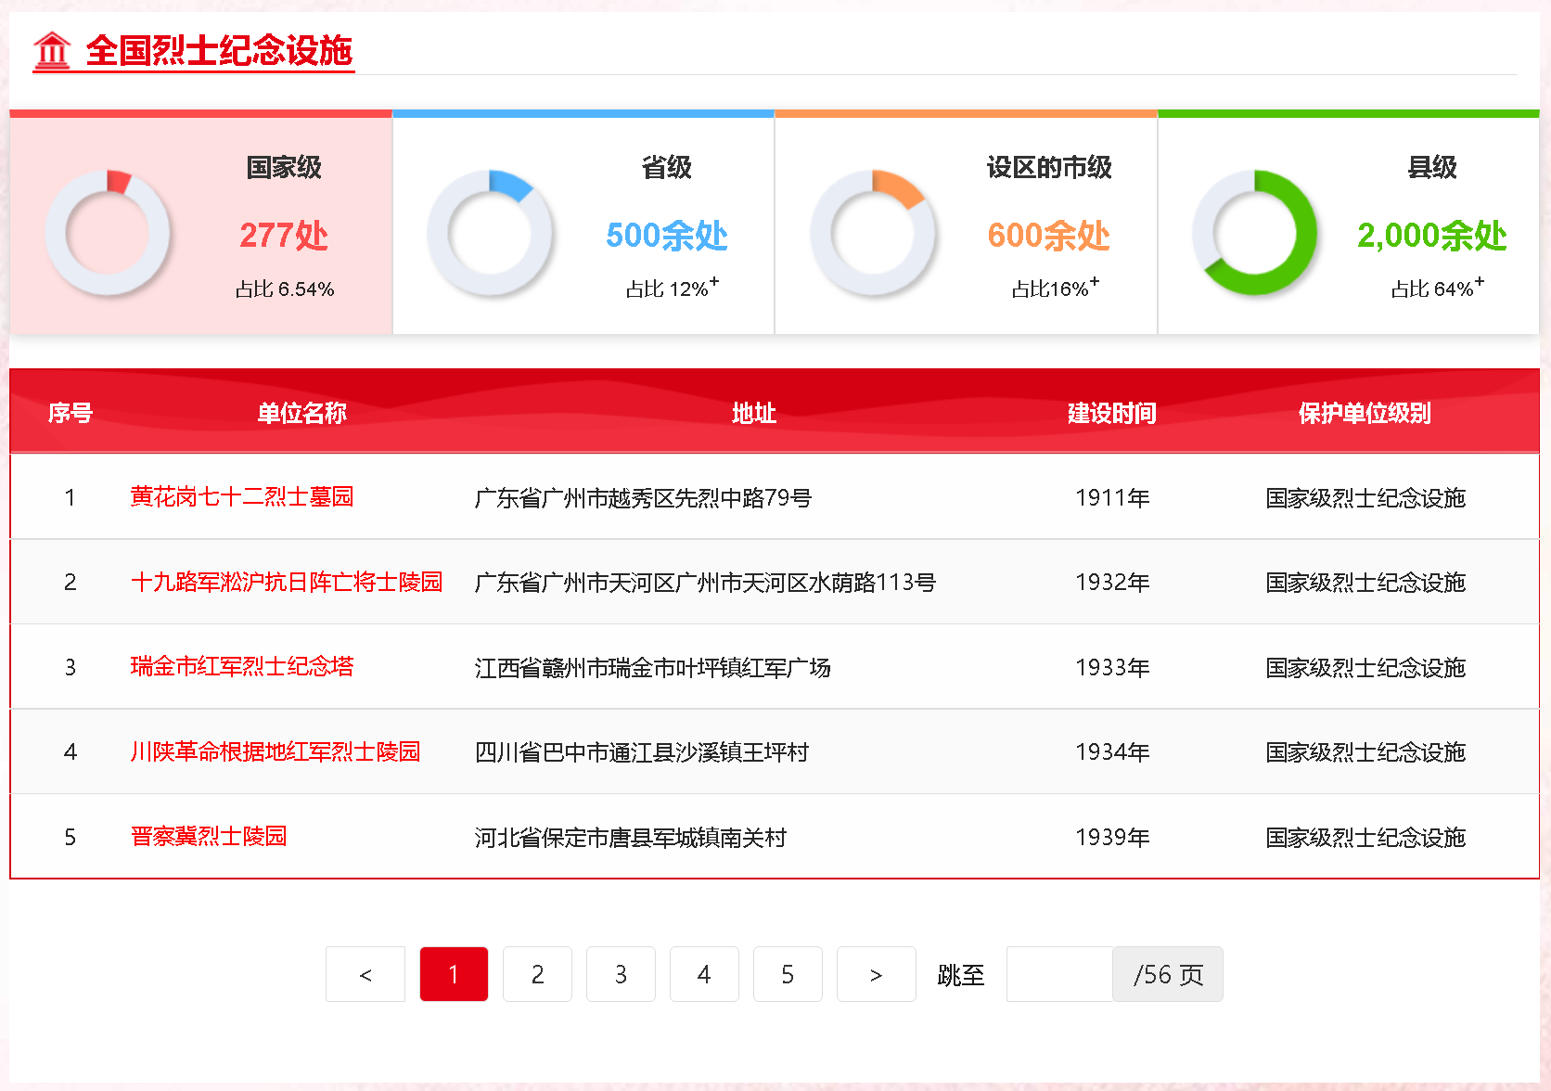Open 川陕革命根据地红军烈士陵园 entry
1551x1091 pixels.
pos(276,751)
